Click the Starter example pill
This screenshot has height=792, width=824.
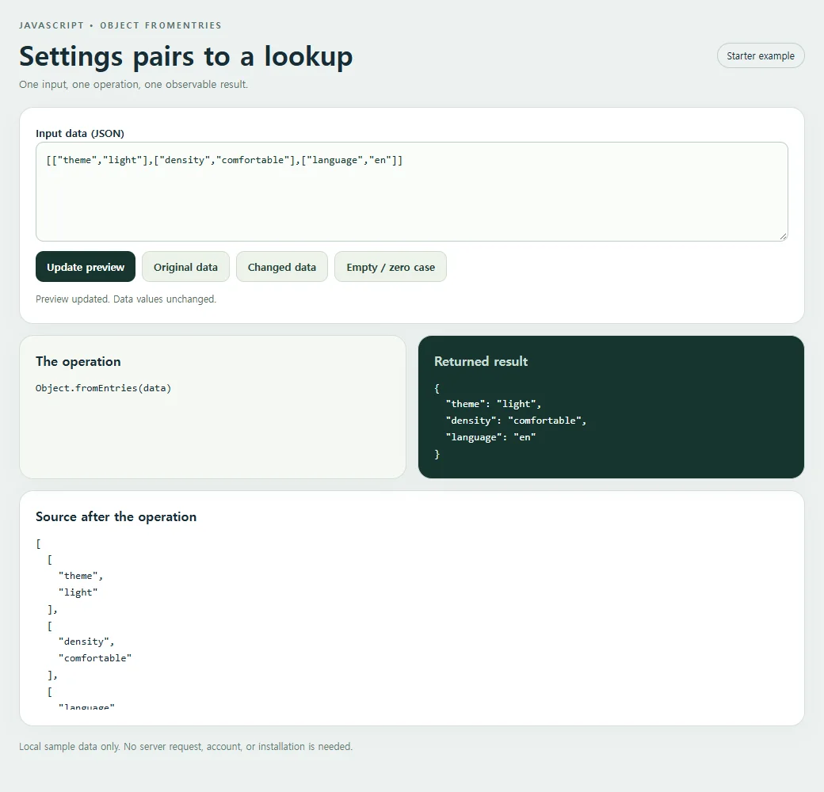tap(761, 55)
